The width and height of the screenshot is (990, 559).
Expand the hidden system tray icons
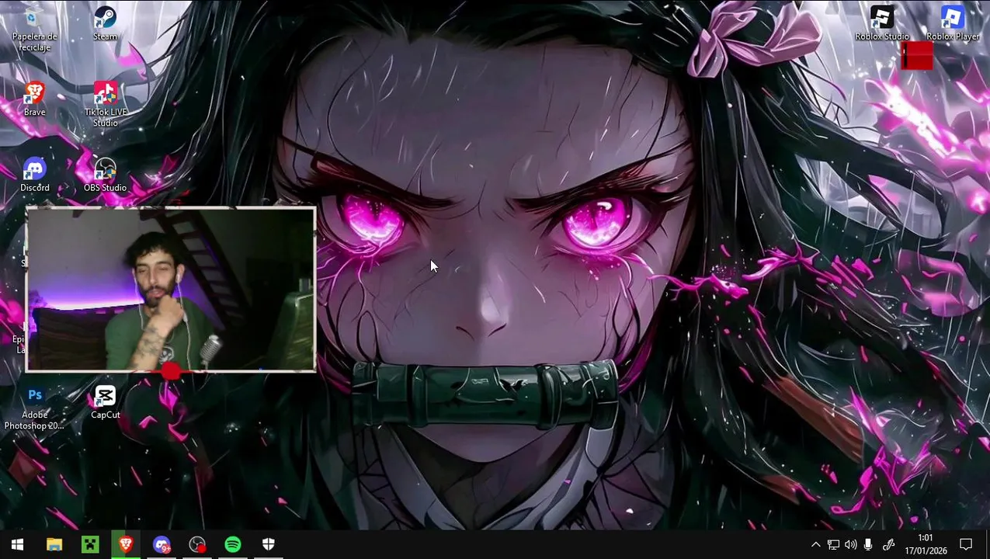pyautogui.click(x=815, y=545)
